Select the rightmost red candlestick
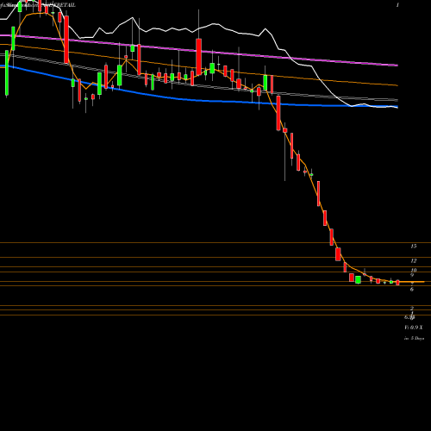Viewport: 431px width, 431px height. pyautogui.click(x=397, y=283)
